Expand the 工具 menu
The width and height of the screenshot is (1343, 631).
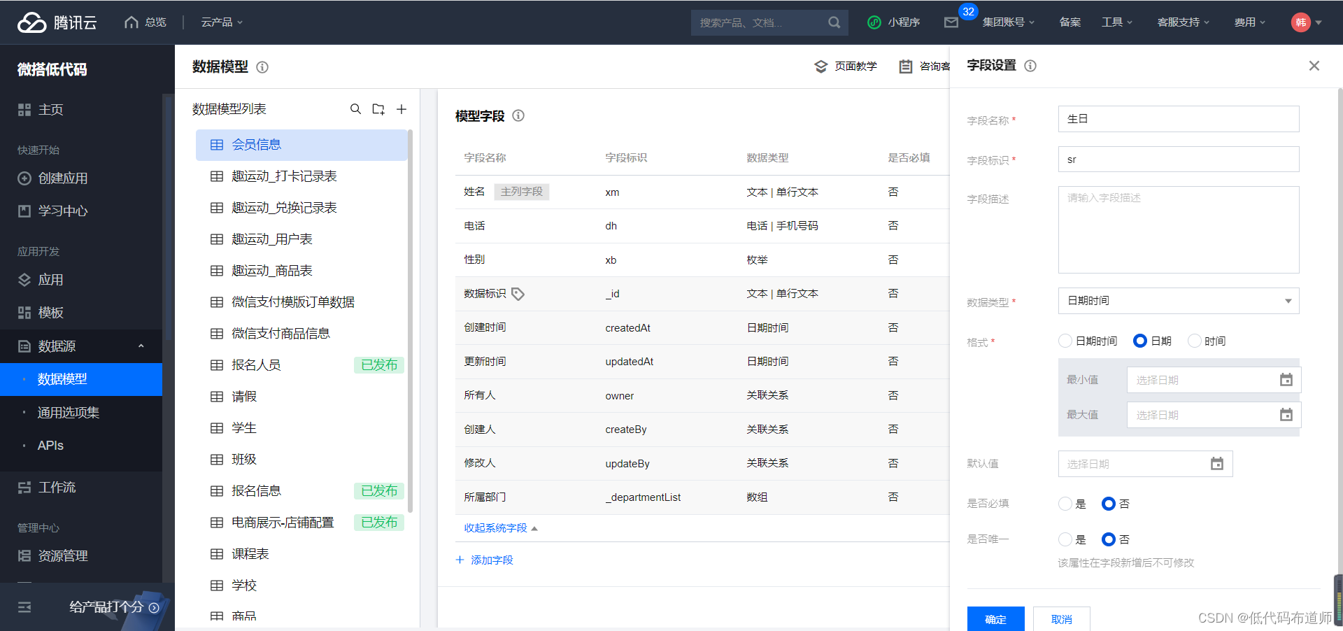1116,22
